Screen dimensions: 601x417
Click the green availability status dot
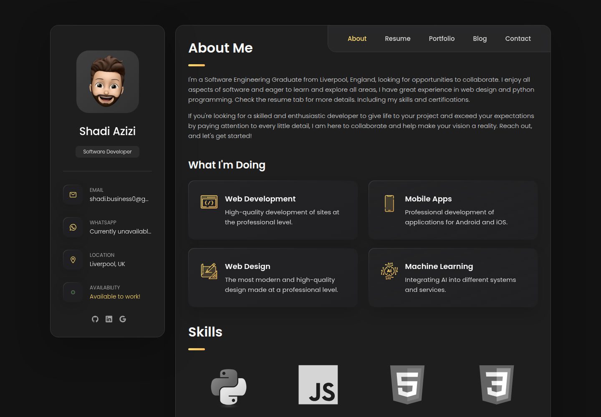tap(73, 292)
